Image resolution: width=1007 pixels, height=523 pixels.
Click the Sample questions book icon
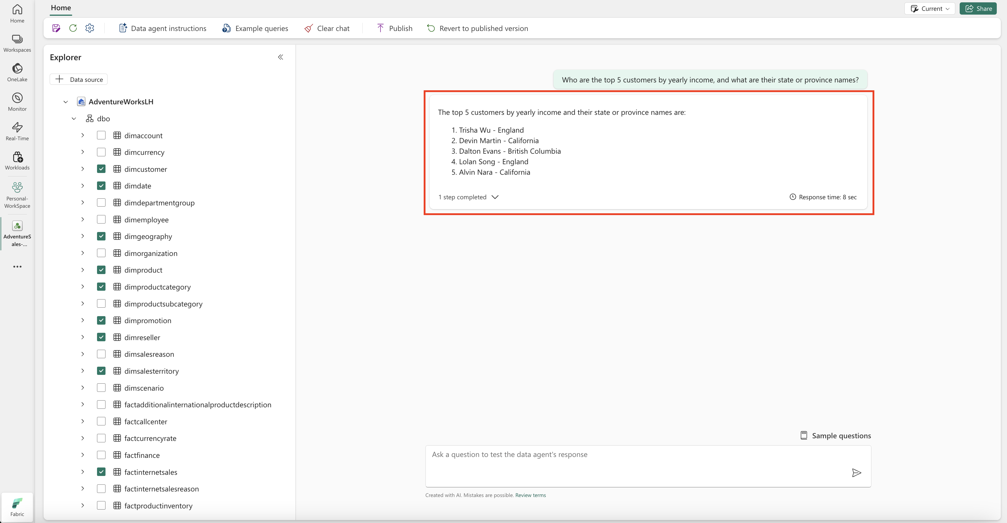coord(804,435)
